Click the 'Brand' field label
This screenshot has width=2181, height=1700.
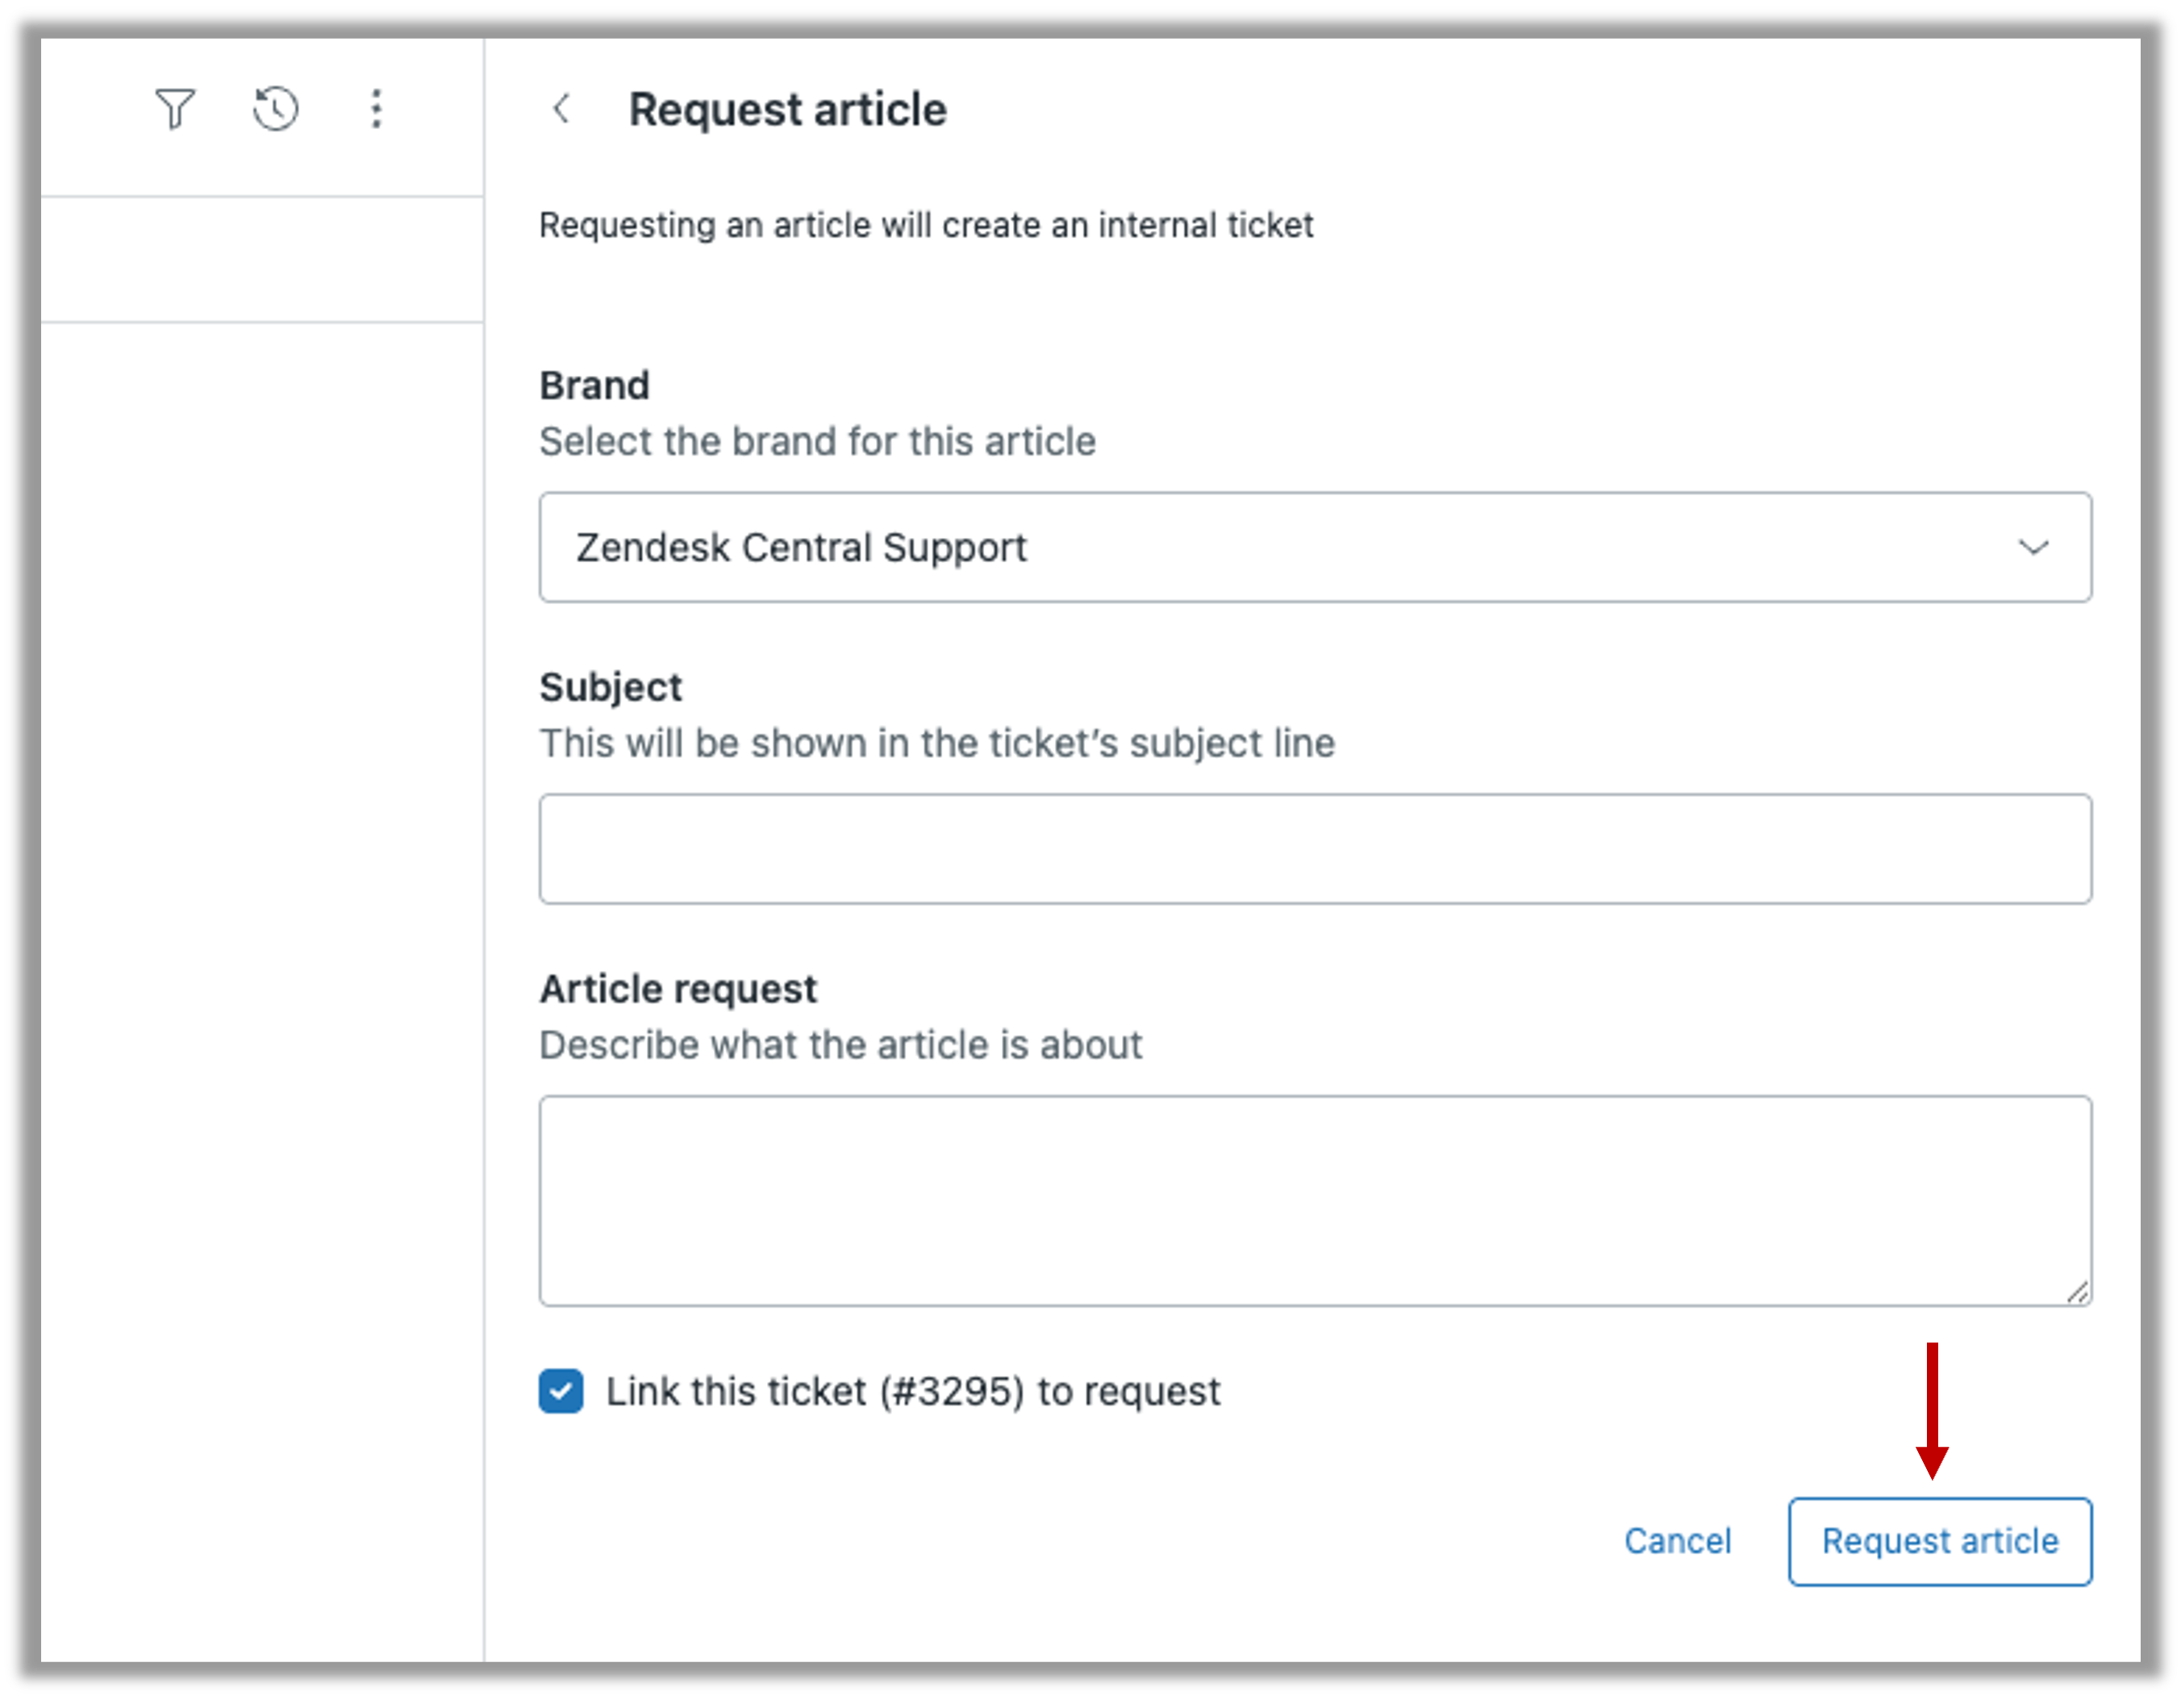pos(594,385)
